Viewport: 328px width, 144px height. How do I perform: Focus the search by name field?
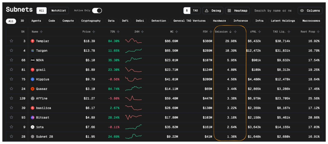pyautogui.click(x=272, y=11)
